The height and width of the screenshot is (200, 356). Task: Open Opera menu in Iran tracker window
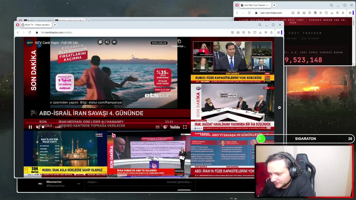coord(237,5)
